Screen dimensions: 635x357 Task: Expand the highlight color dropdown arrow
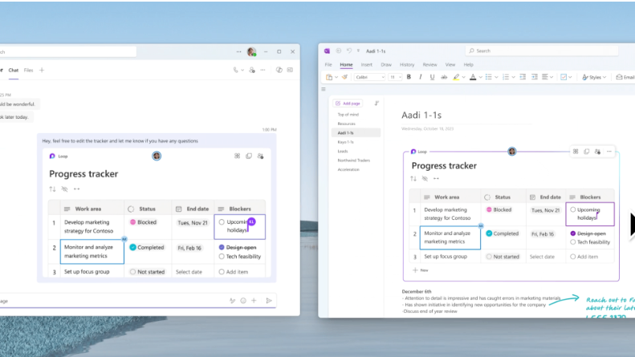point(464,77)
